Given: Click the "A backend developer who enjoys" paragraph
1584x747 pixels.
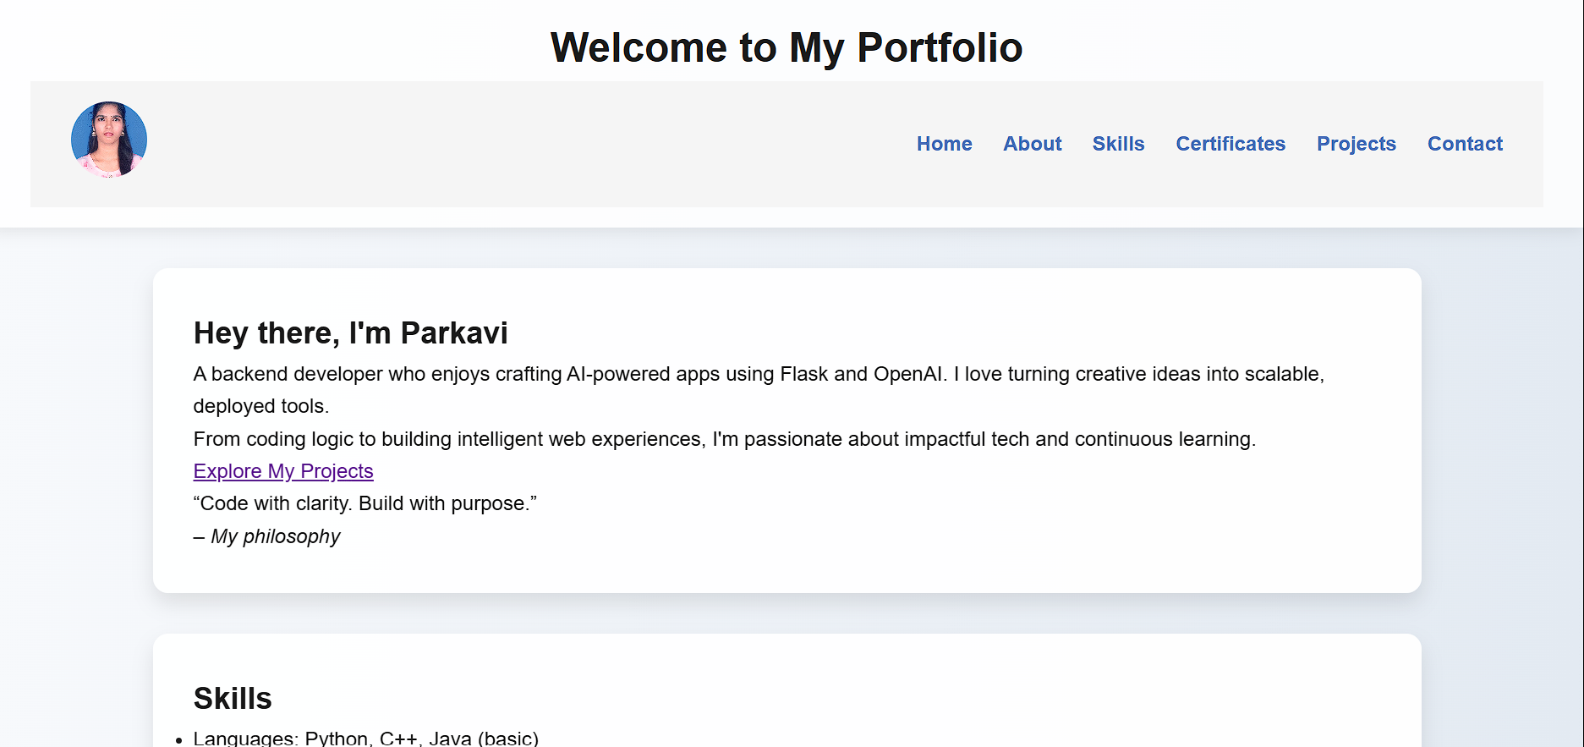Looking at the screenshot, I should pos(759,390).
